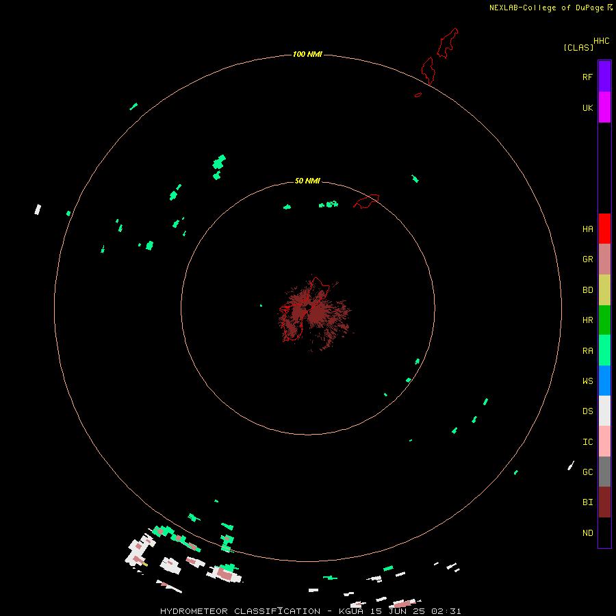Click the BD legend label
Image resolution: width=616 pixels, height=616 pixels.
[x=587, y=290]
